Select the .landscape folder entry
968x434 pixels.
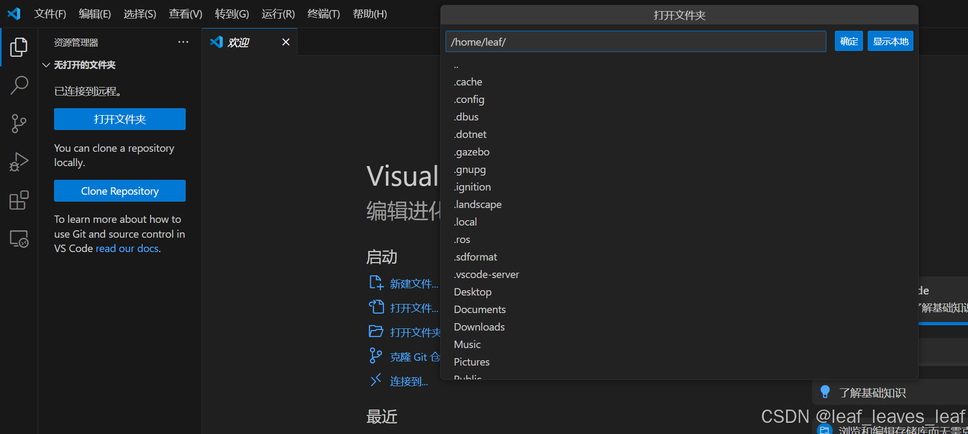(x=679, y=204)
